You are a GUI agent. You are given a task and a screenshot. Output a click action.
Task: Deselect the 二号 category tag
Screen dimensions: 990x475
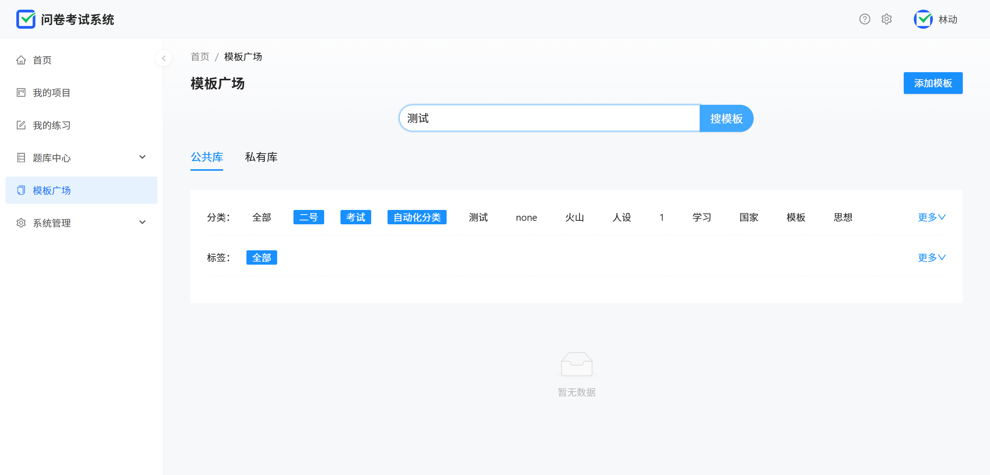point(309,217)
